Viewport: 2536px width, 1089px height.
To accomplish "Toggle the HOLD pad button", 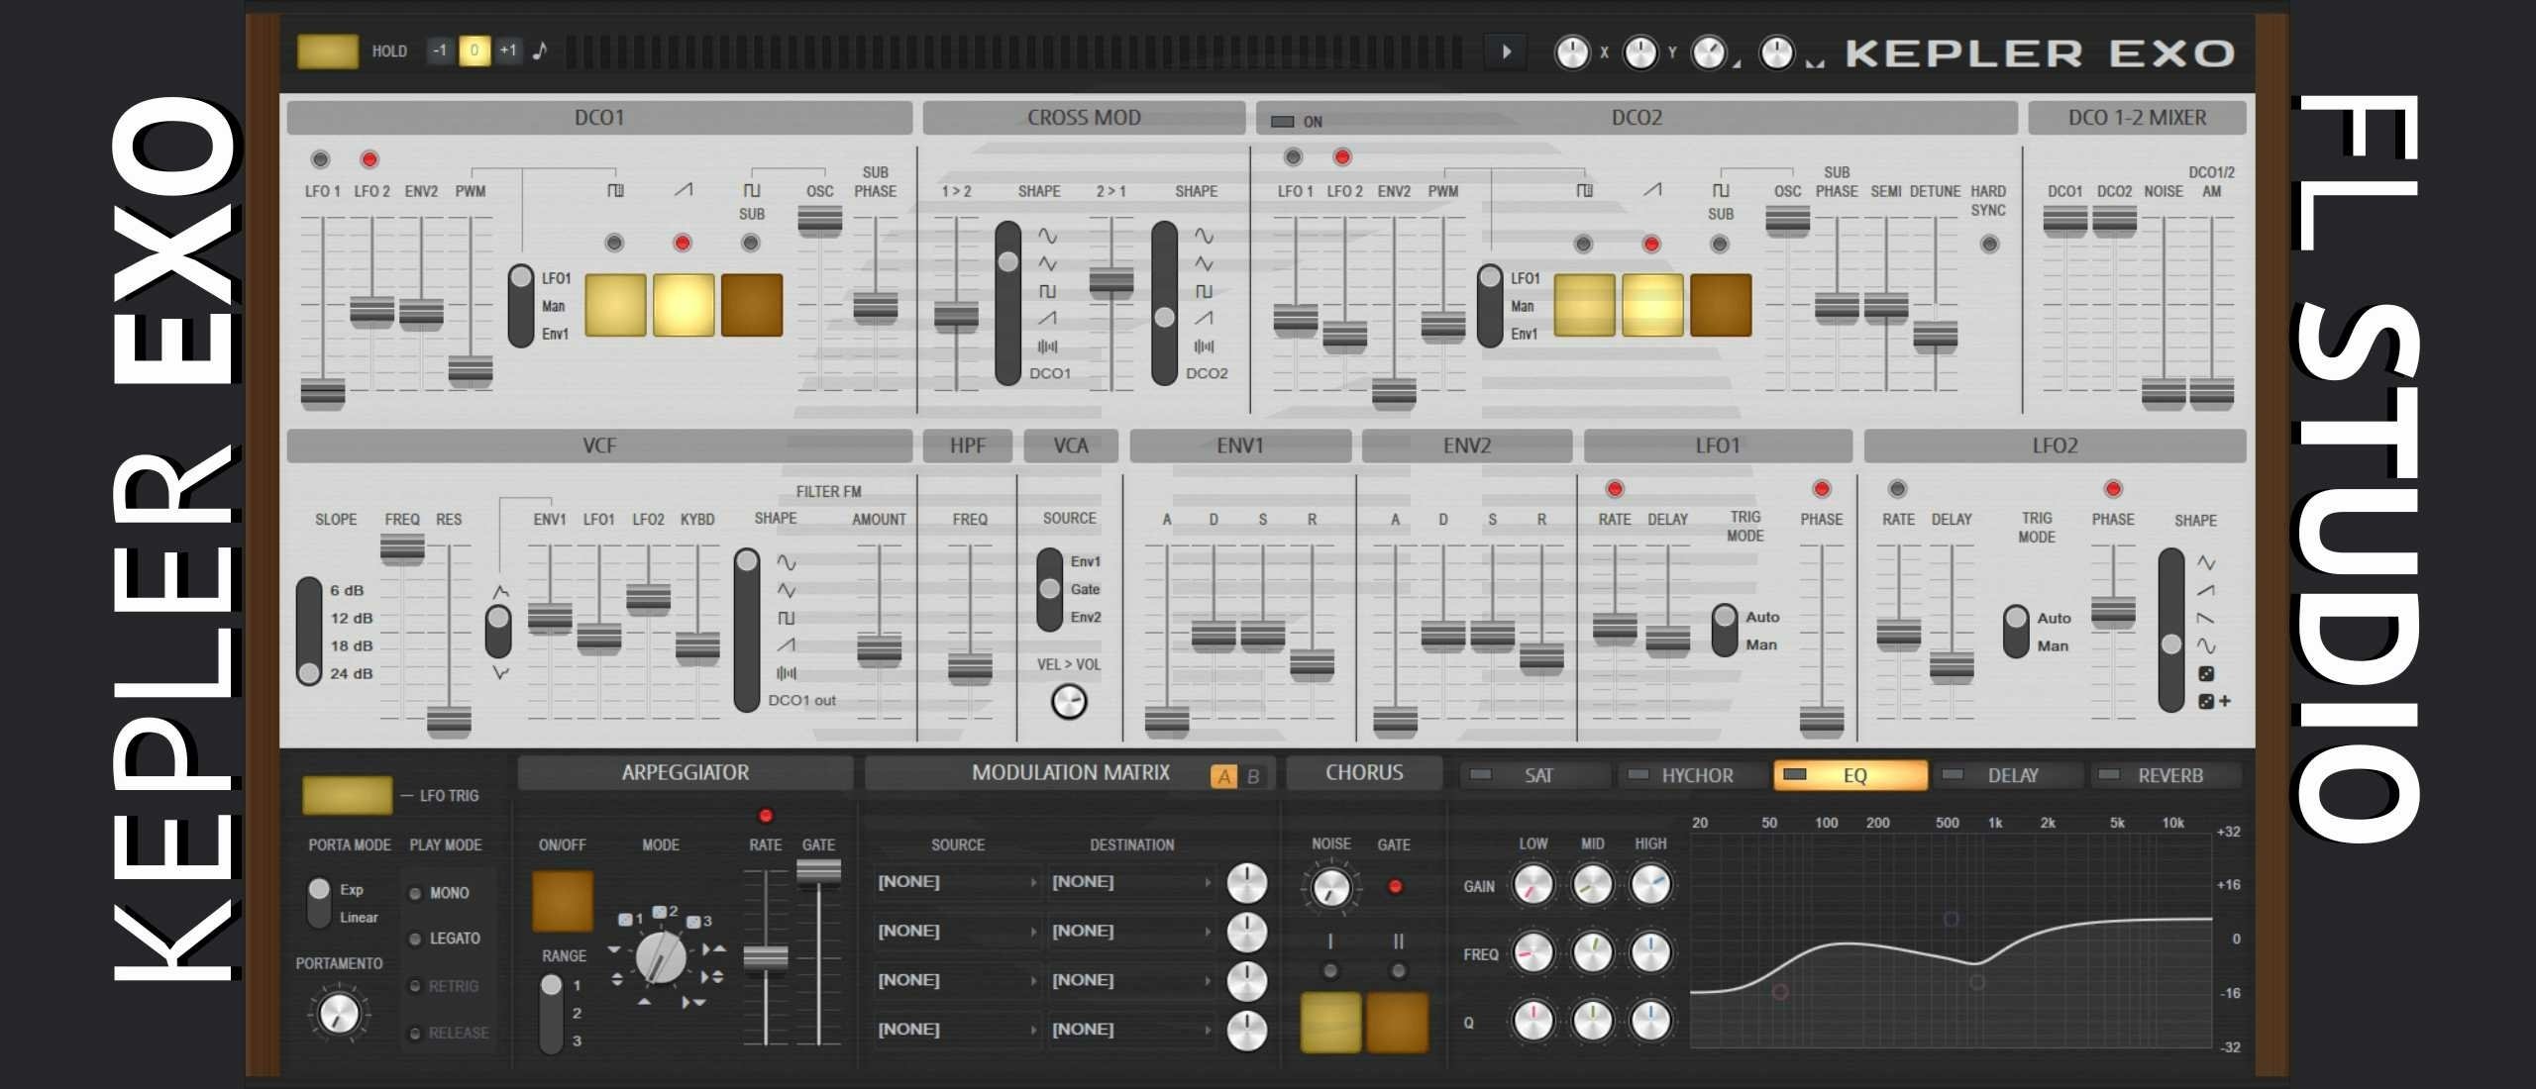I will pos(328,51).
